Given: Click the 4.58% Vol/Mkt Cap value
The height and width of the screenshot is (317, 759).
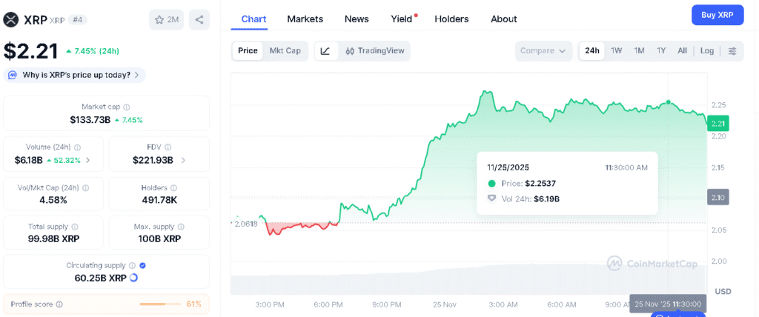Looking at the screenshot, I should click(x=53, y=199).
